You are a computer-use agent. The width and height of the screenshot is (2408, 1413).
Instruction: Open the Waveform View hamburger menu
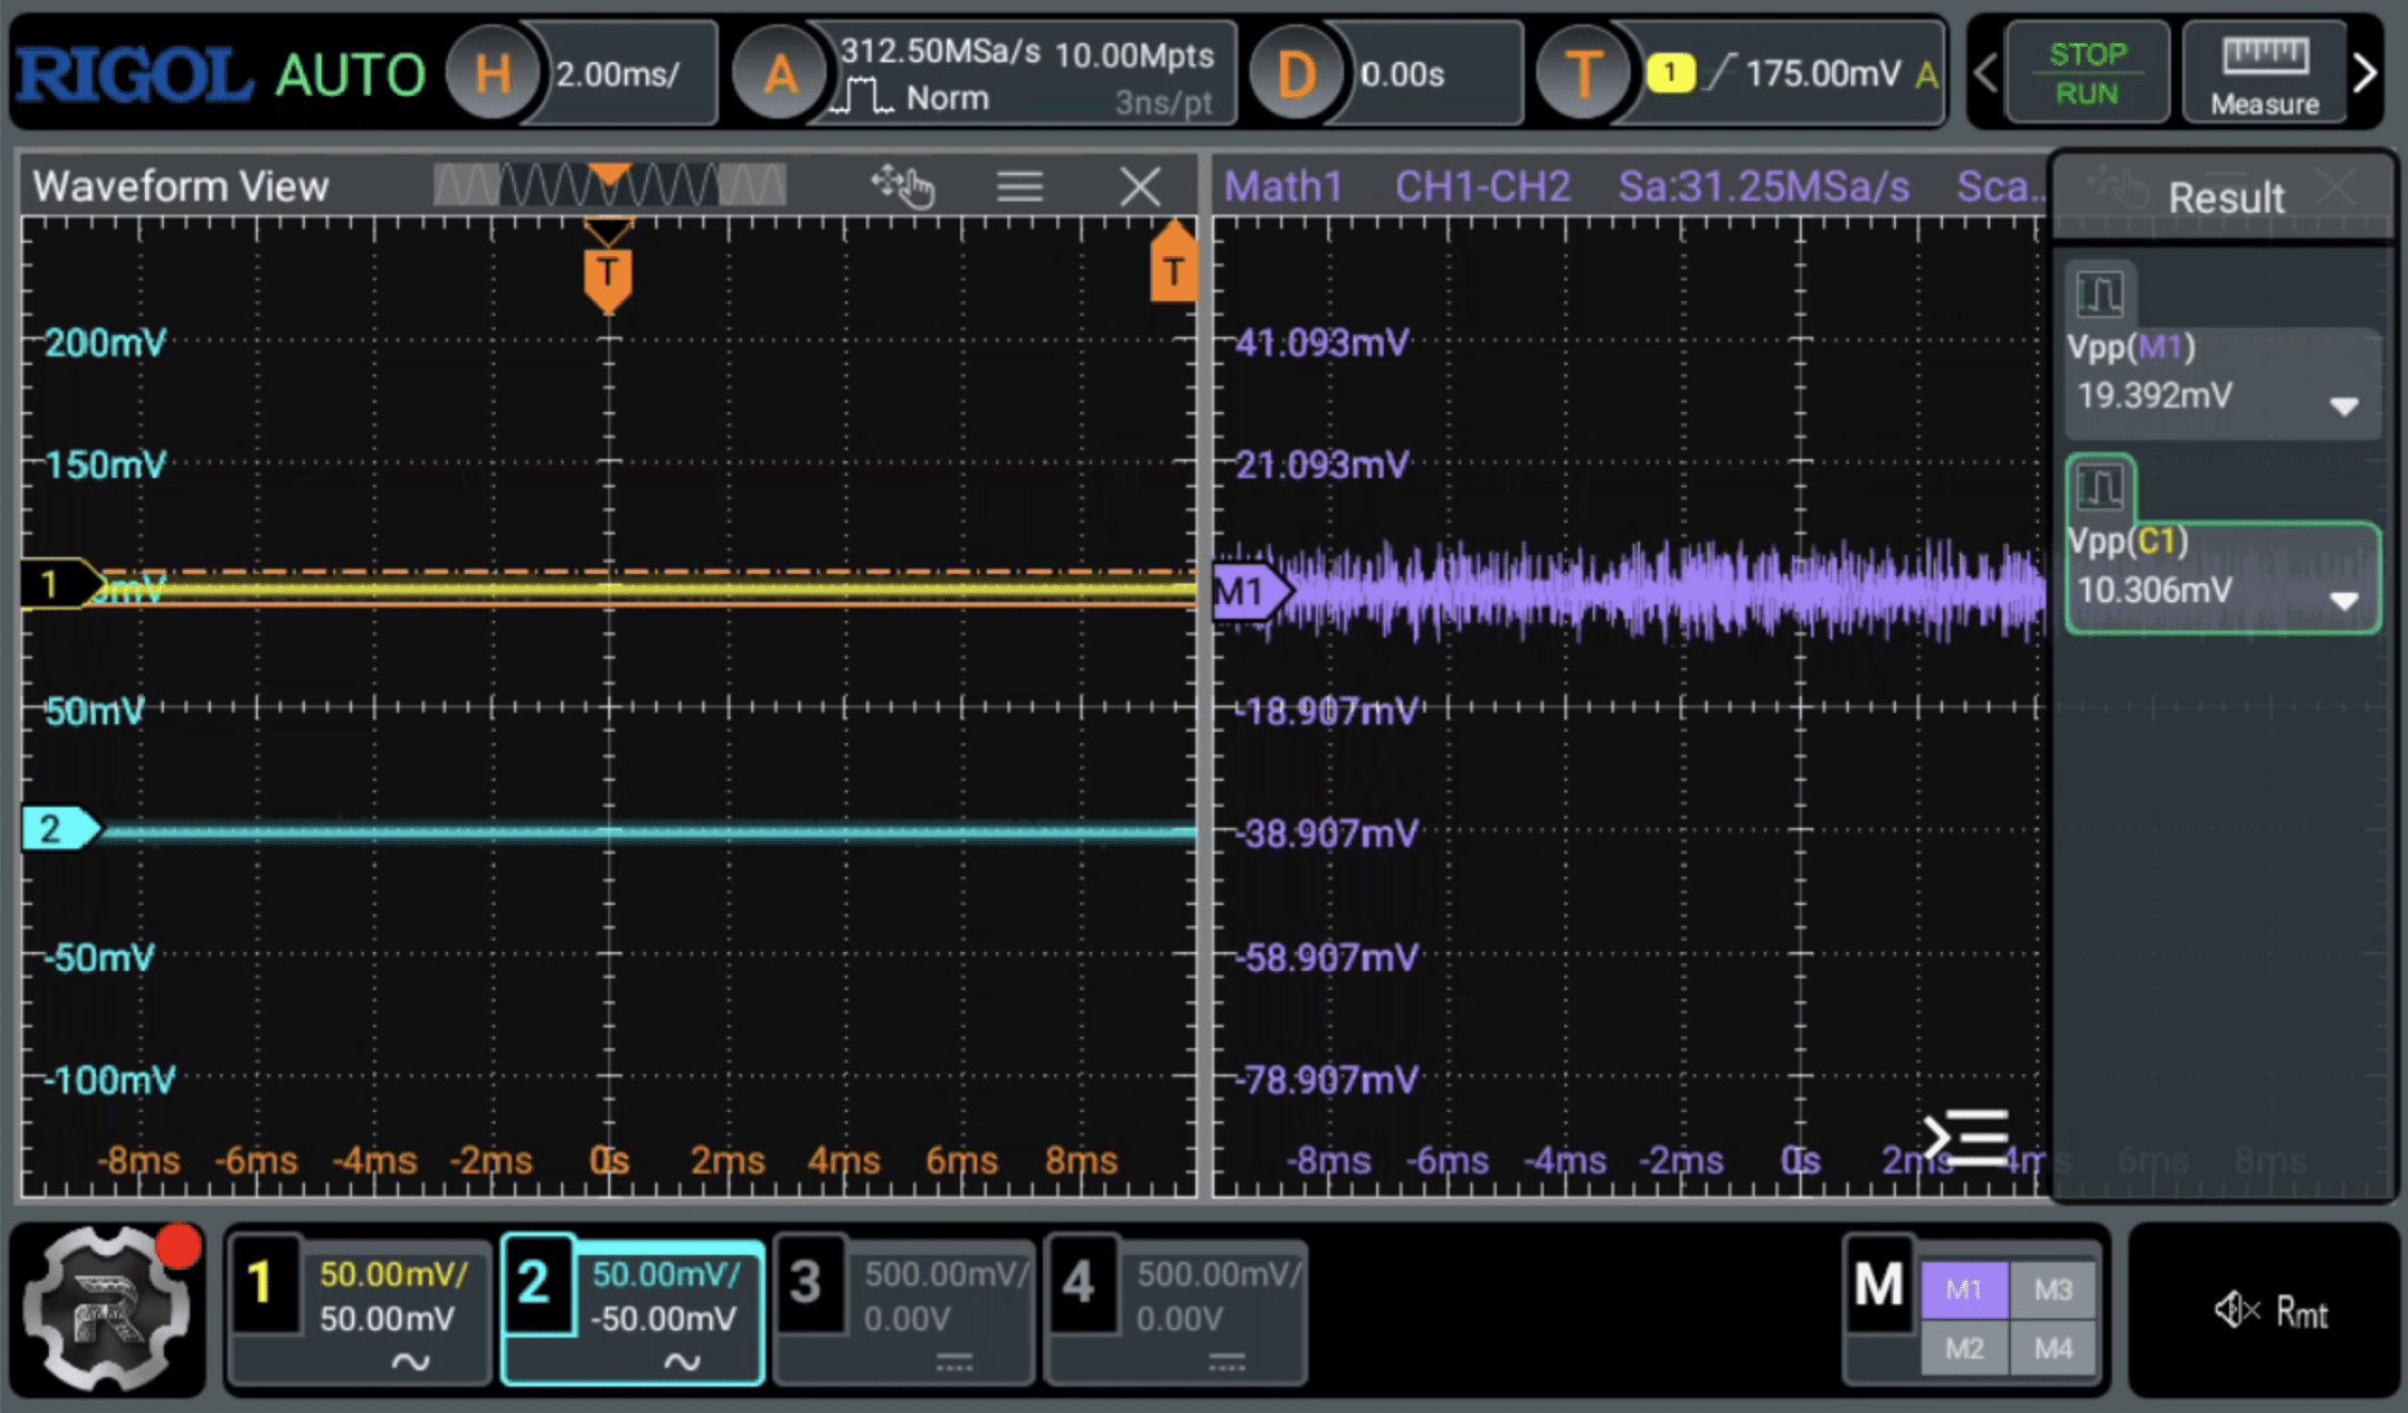pyautogui.click(x=1019, y=186)
